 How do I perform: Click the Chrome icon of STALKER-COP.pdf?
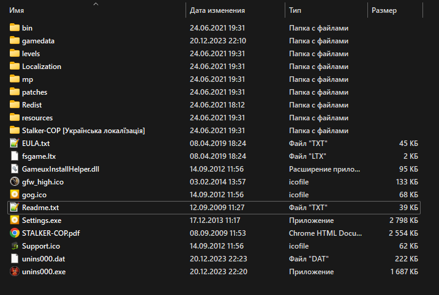click(15, 233)
